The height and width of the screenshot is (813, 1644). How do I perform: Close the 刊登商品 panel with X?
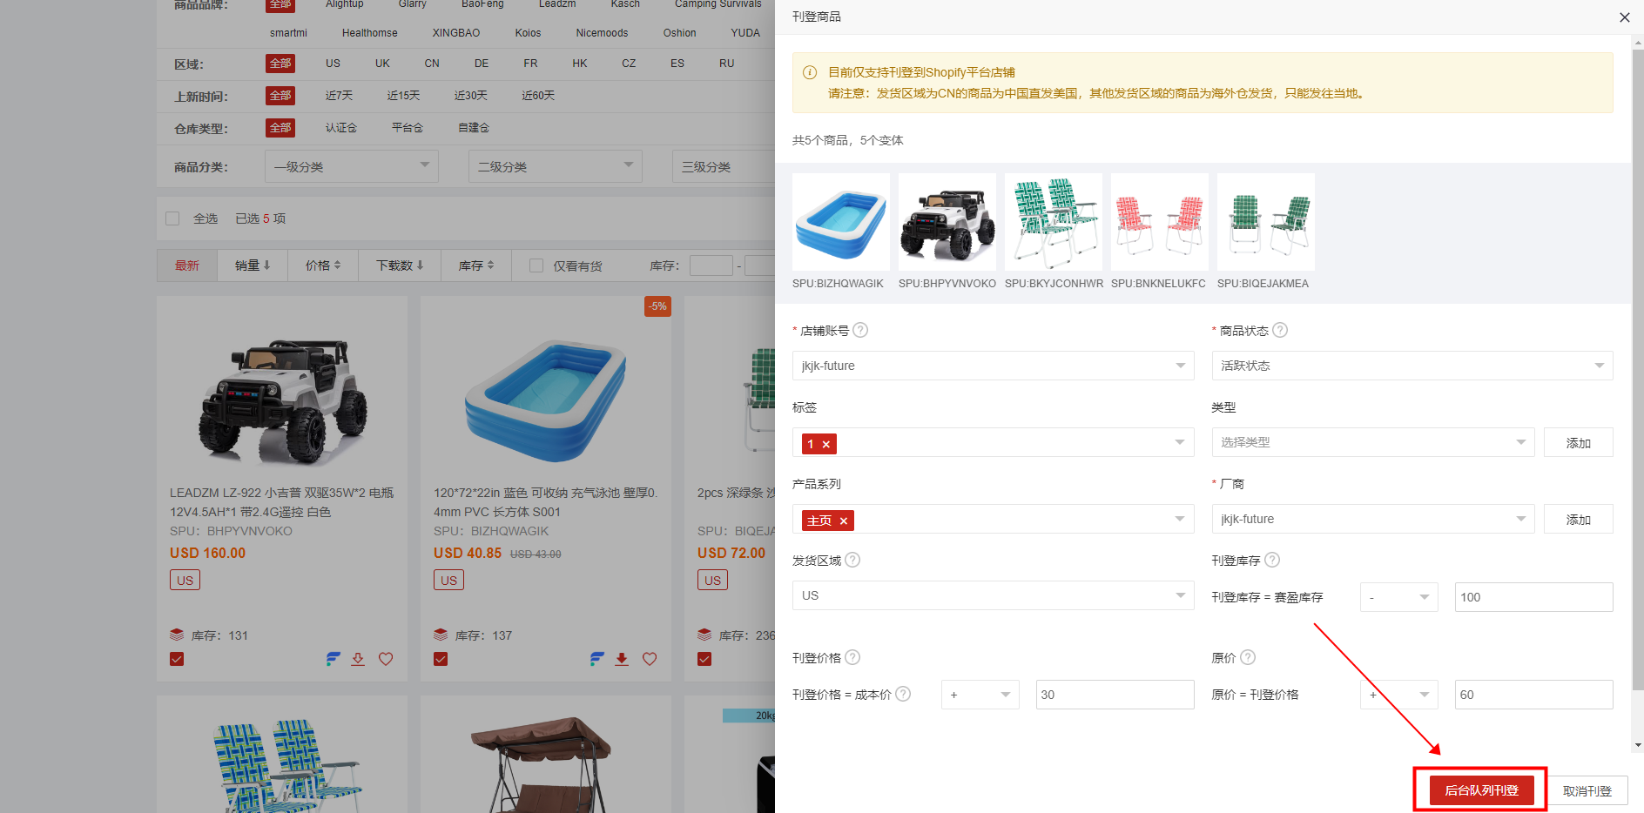click(x=1624, y=17)
